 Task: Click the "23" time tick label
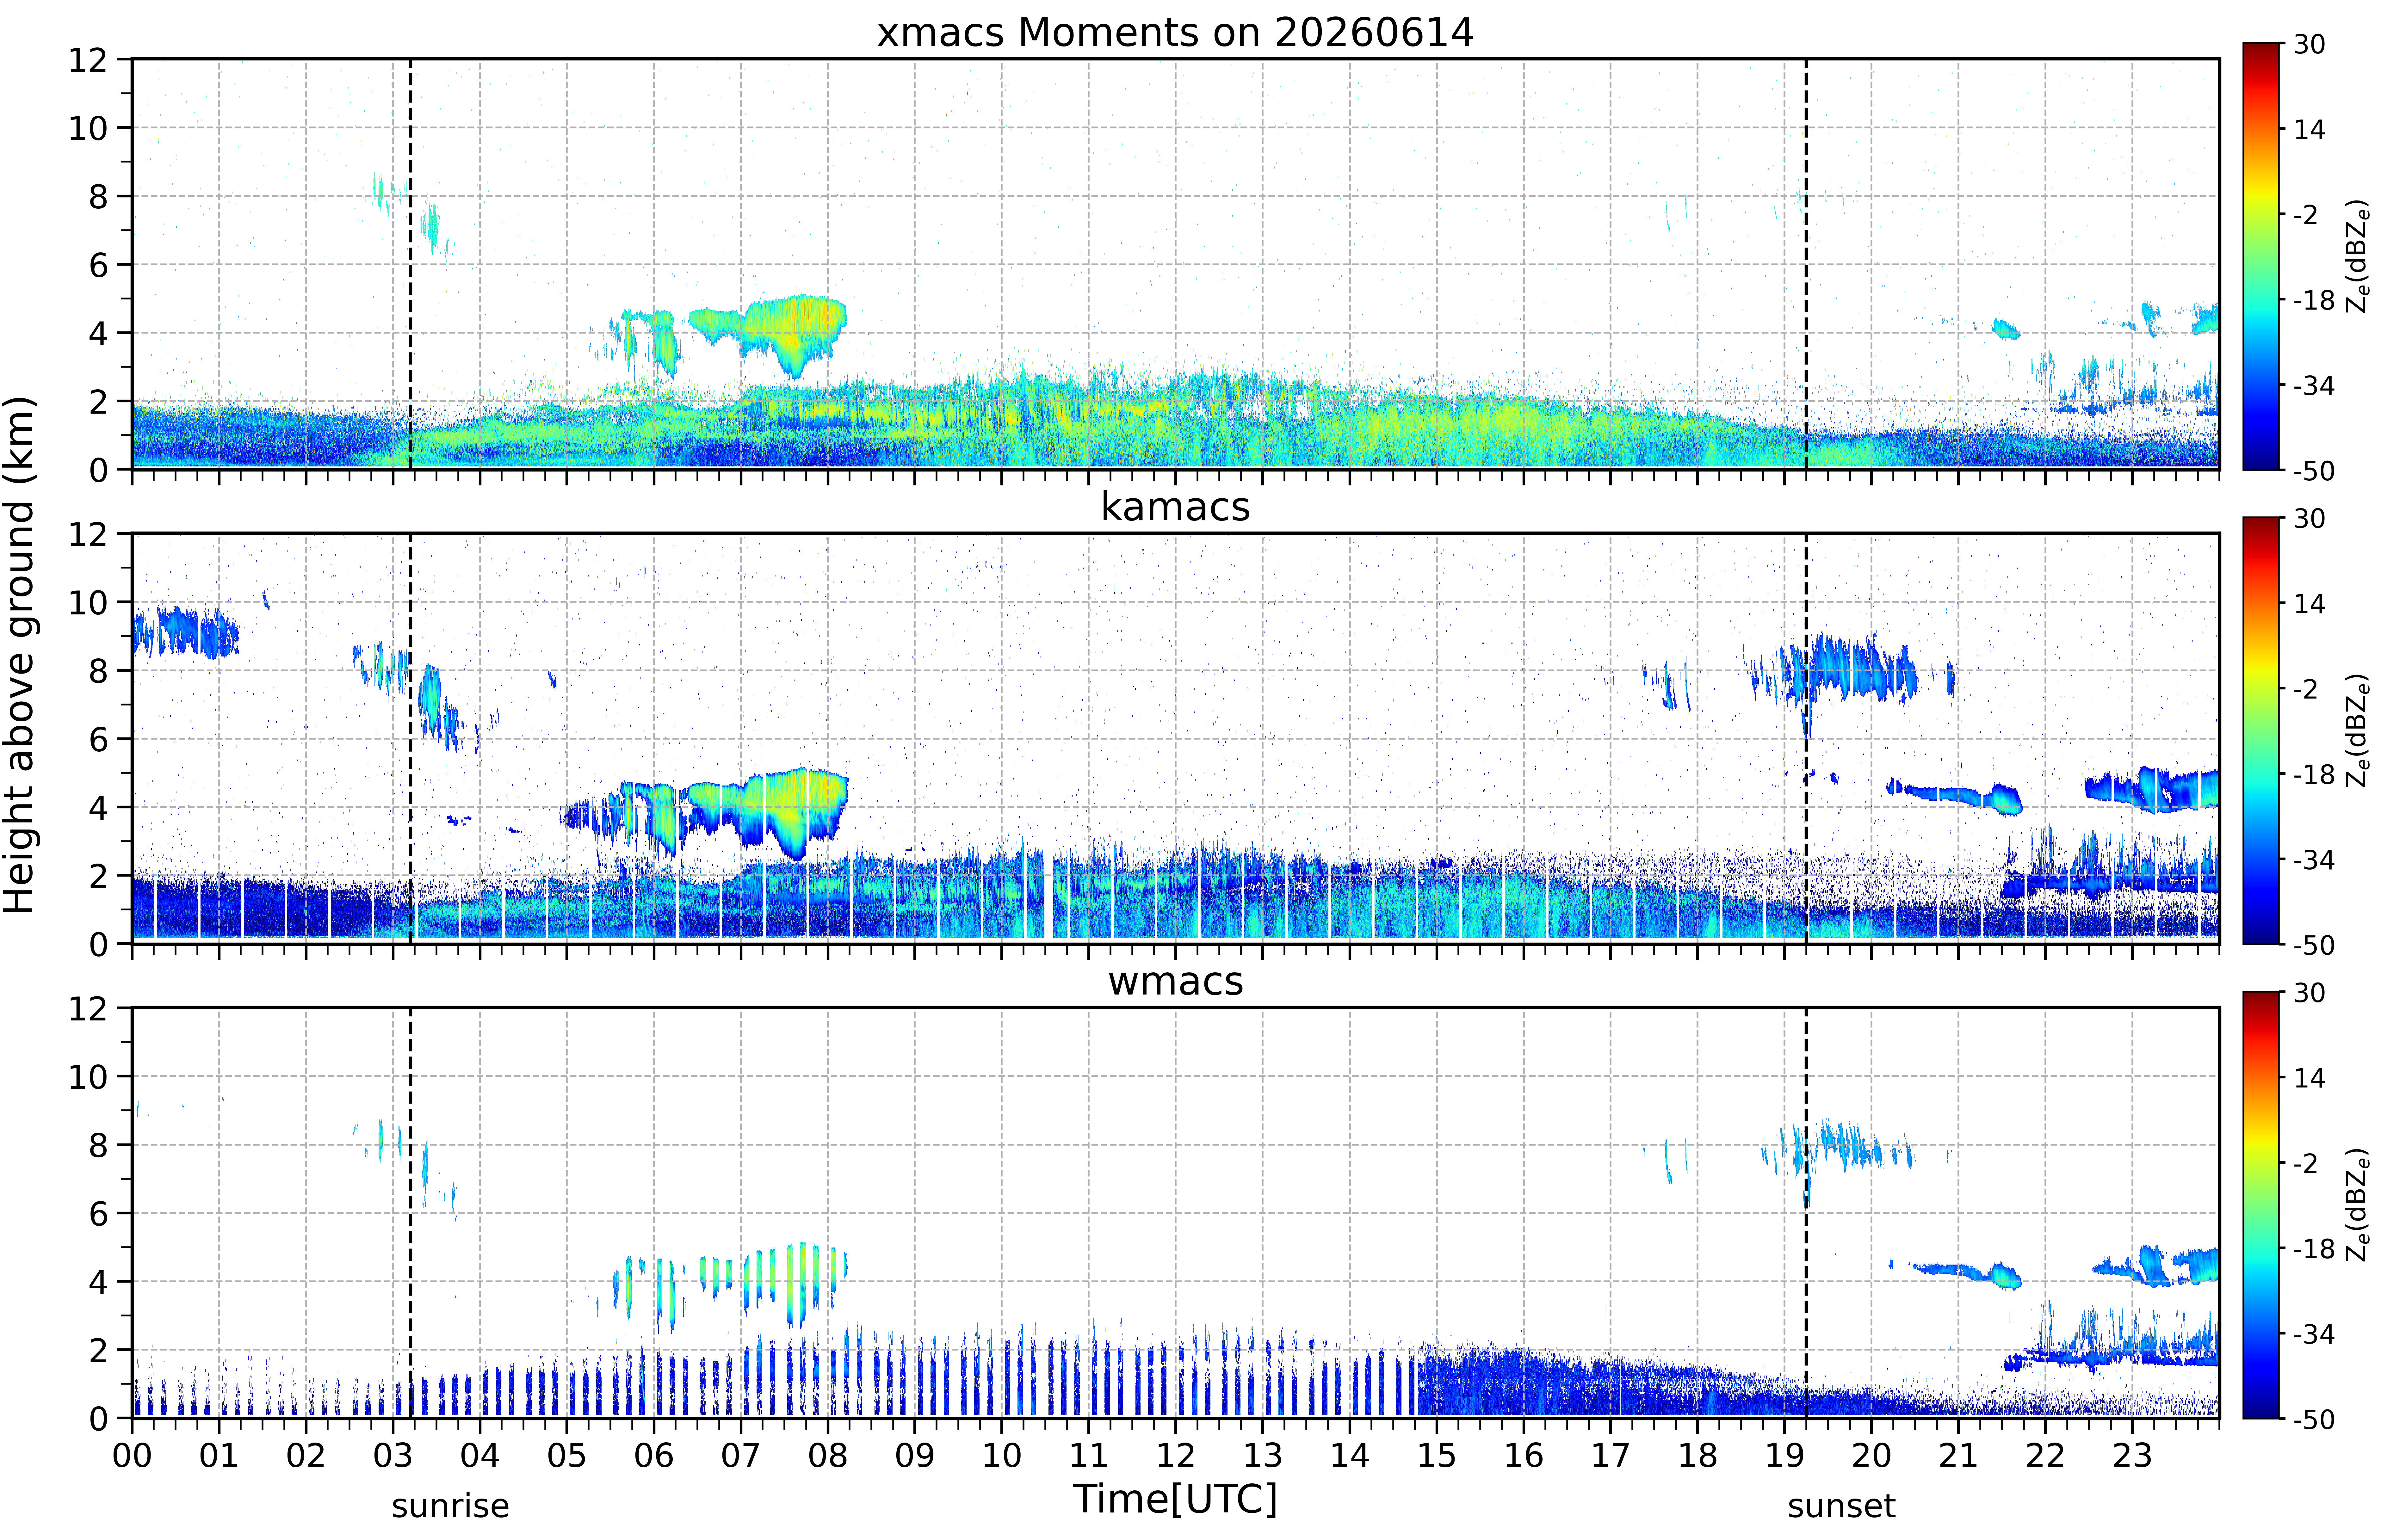[x=2132, y=1456]
